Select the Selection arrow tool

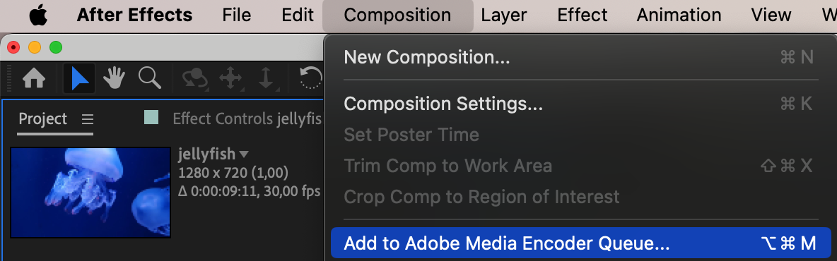pyautogui.click(x=80, y=79)
